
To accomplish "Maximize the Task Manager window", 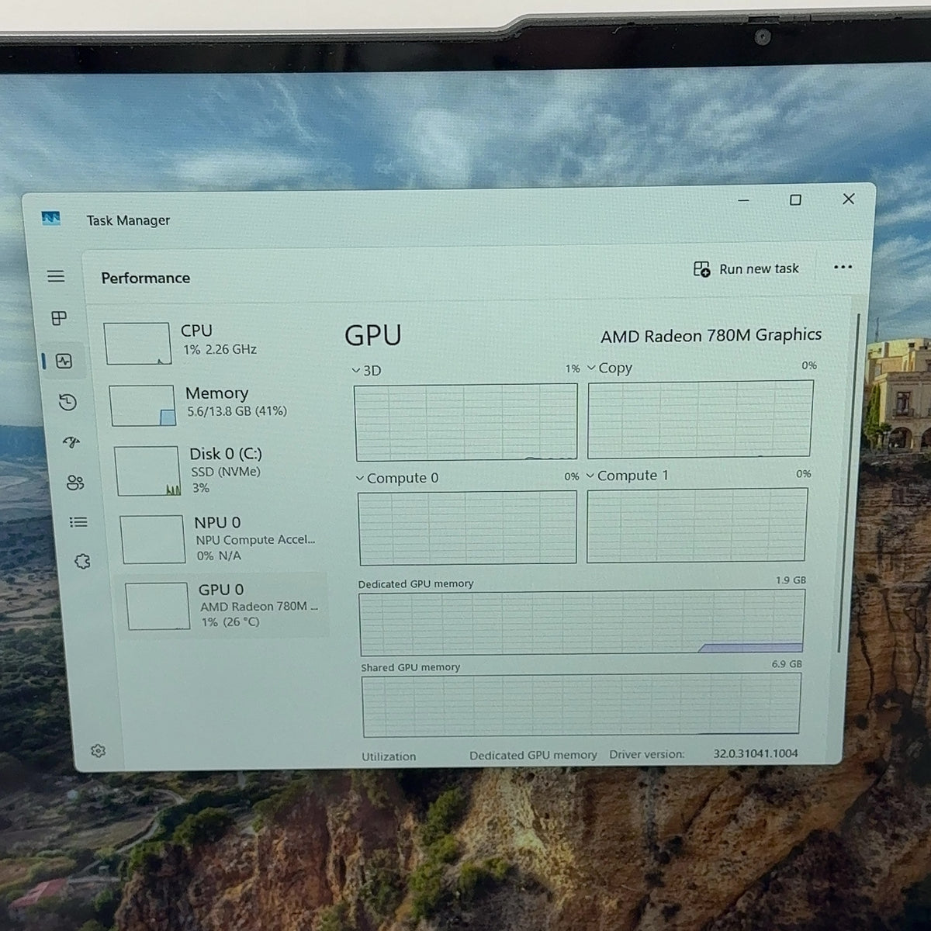I will point(795,200).
